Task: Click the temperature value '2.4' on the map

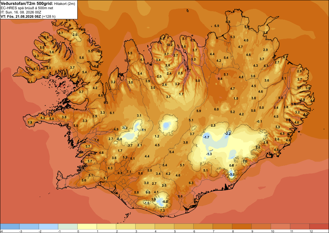Action: [169, 74]
